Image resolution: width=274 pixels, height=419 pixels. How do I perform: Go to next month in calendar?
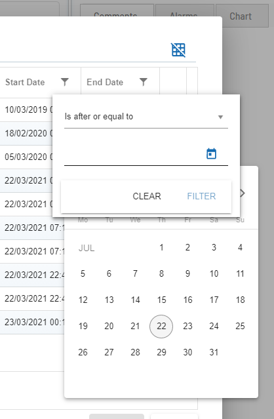click(x=243, y=193)
